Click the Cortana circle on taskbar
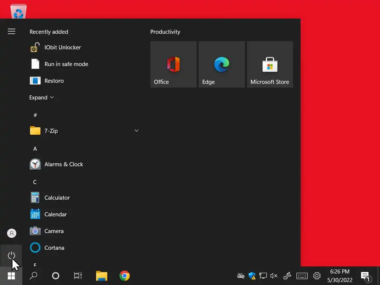Screen dimensions: 380x285 [x=56, y=276]
